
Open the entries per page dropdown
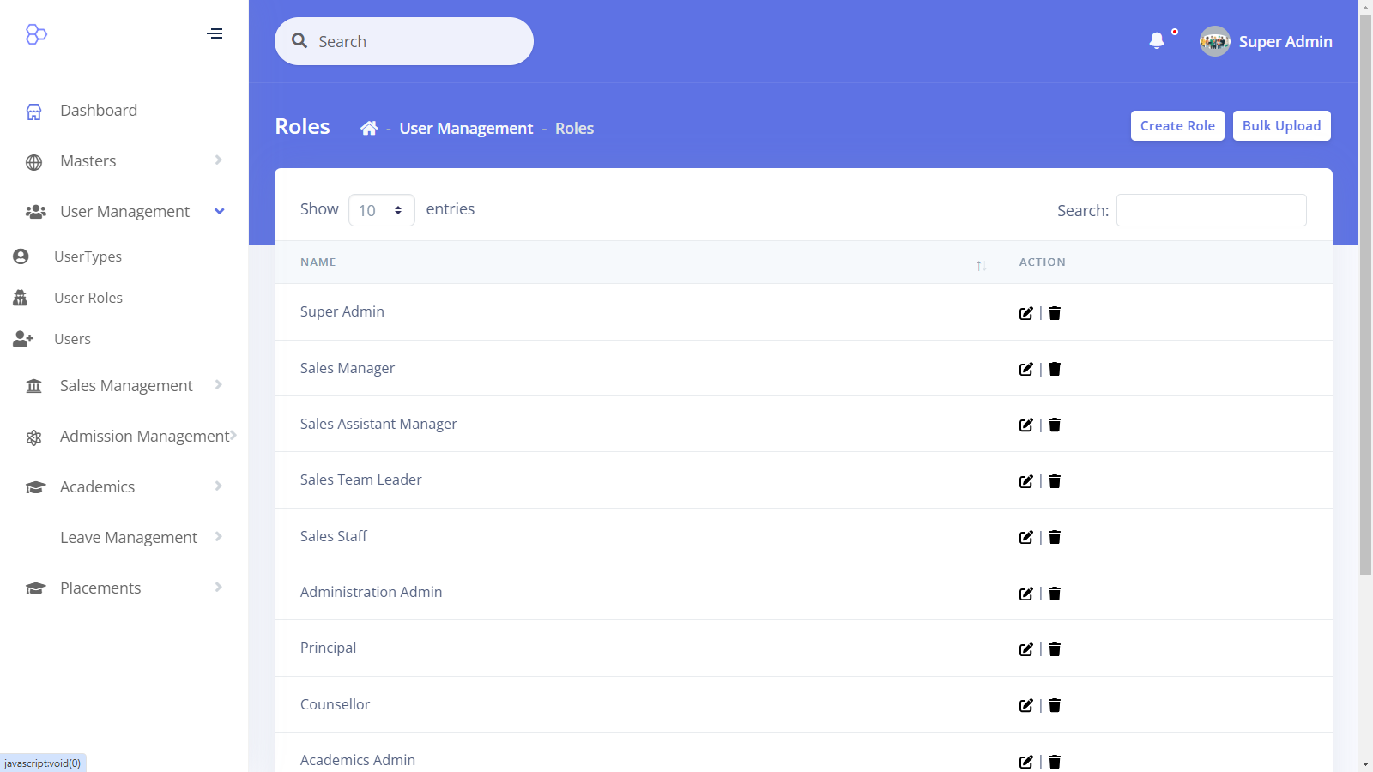tap(381, 210)
